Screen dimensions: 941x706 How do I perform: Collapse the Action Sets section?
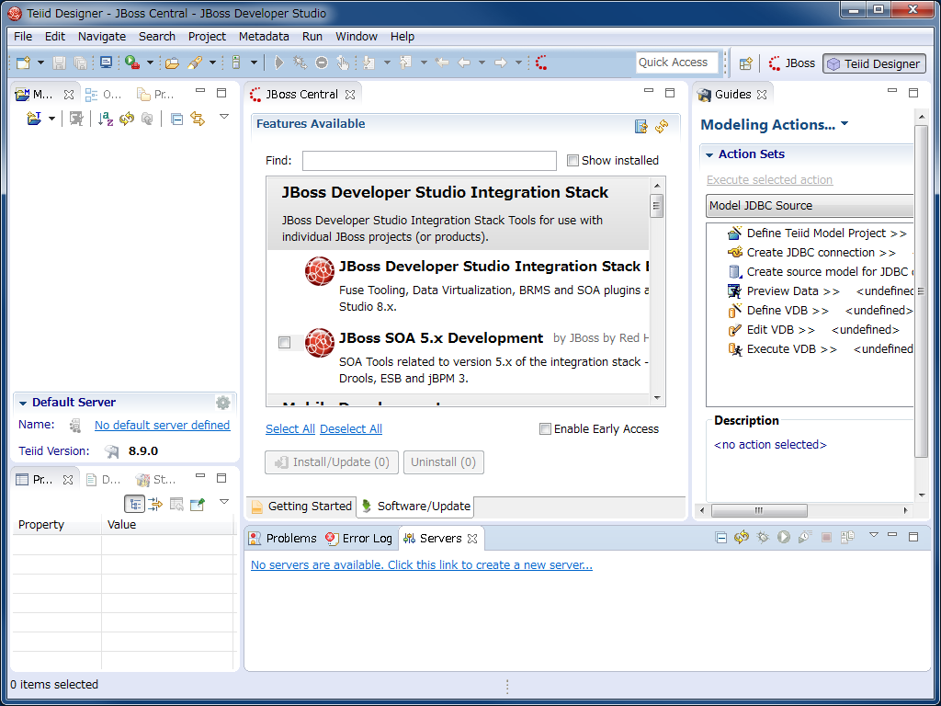tap(709, 154)
